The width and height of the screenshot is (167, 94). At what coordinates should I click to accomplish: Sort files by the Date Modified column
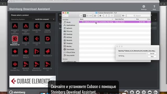point(125,19)
